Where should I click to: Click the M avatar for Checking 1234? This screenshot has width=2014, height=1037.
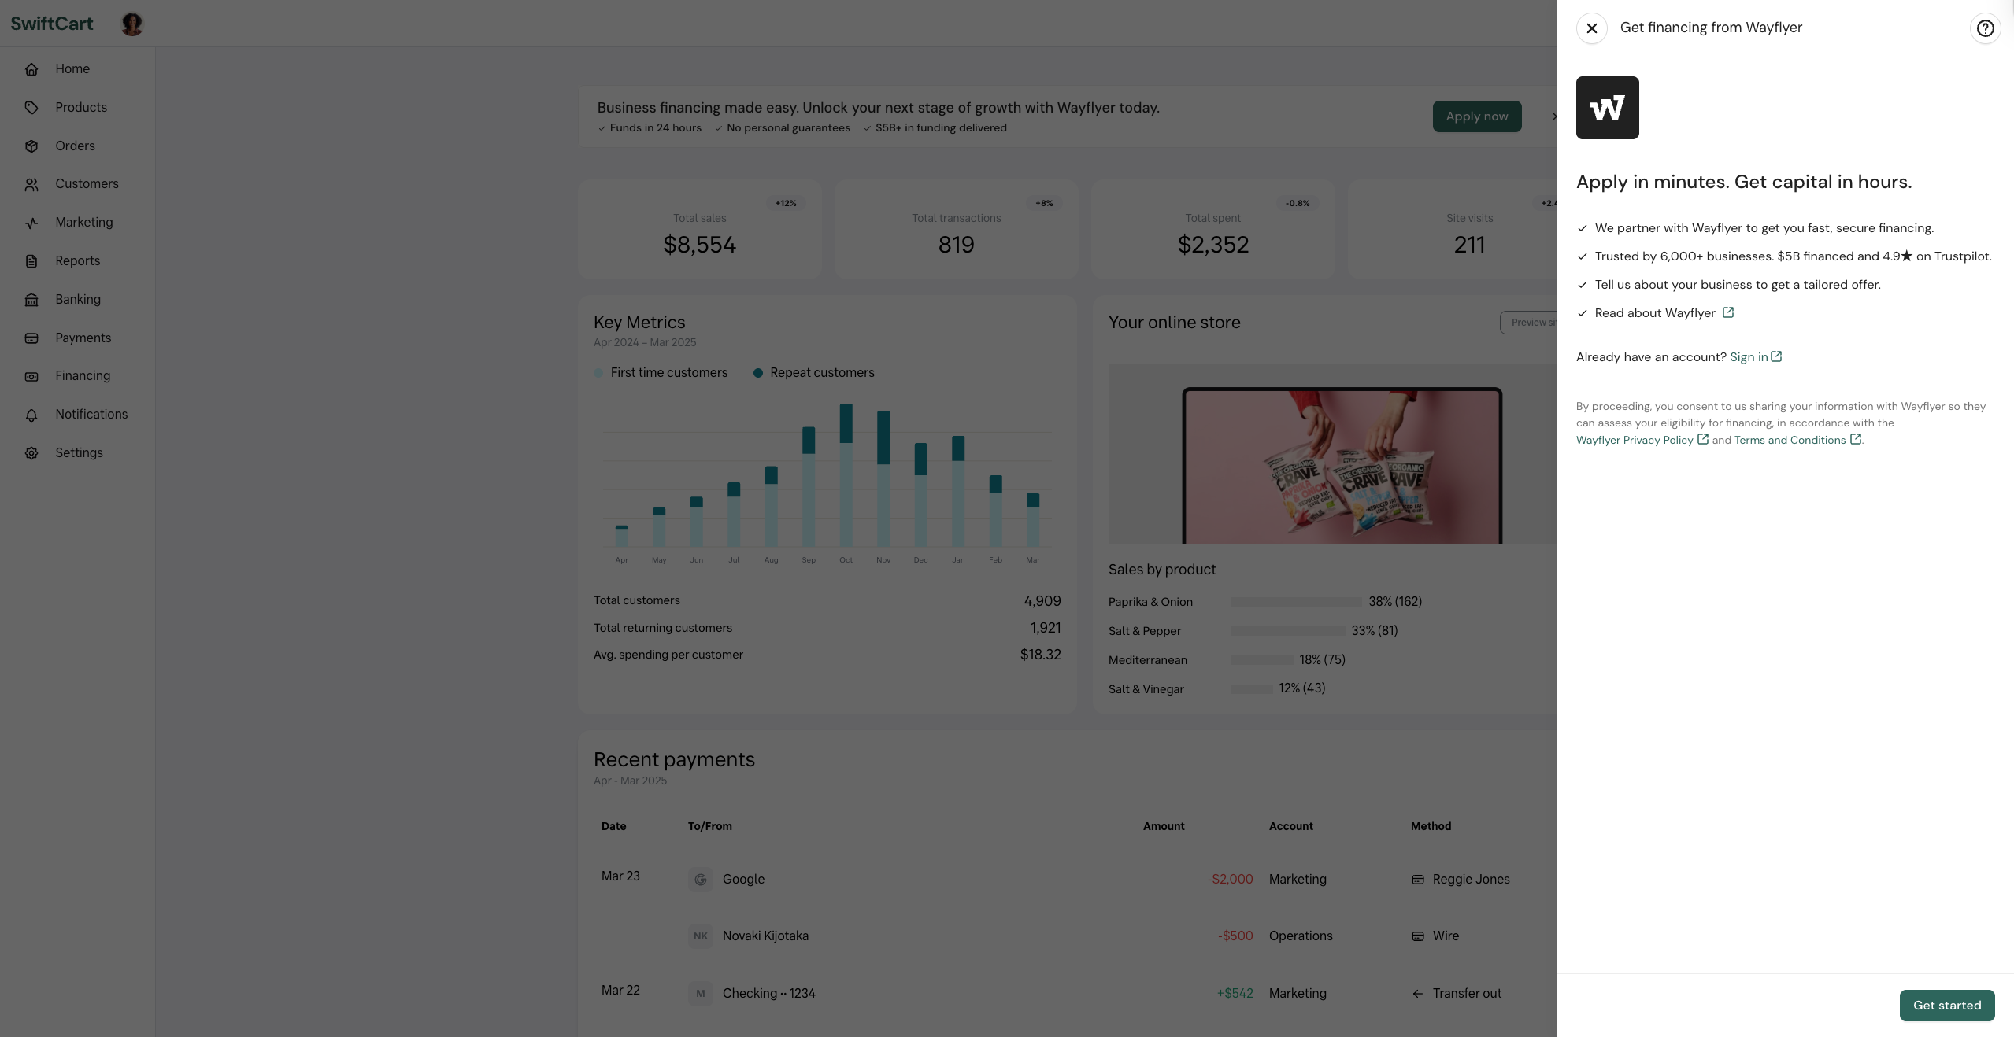point(701,994)
